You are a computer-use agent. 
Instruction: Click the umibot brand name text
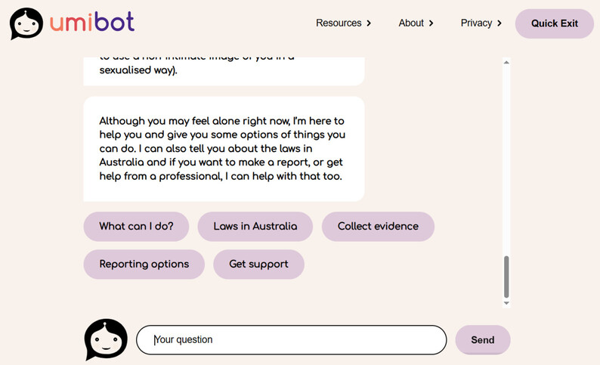point(92,23)
